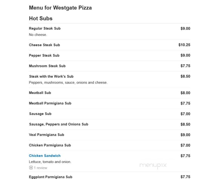Screen dimensions: 198x186
Task: Click the Menu for Westgate Pizza heading
Action: tap(60, 8)
